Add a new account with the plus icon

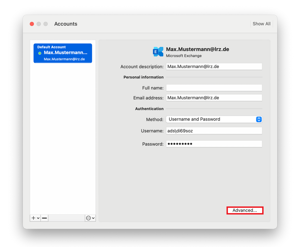pos(33,218)
